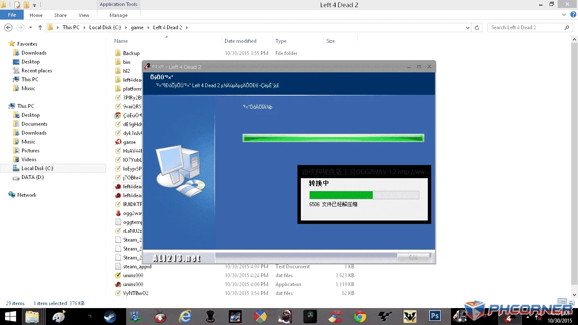Click the OGG2WAV conversion progress bar
Viewport: 578px width, 325px height.
pos(364,195)
